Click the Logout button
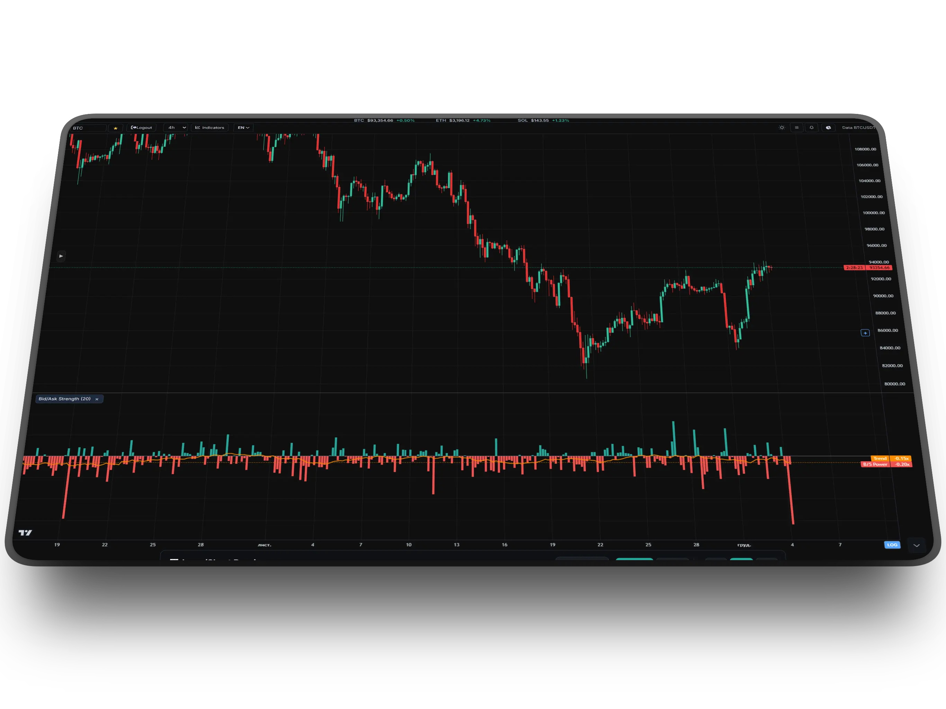This screenshot has width=946, height=709. click(141, 127)
